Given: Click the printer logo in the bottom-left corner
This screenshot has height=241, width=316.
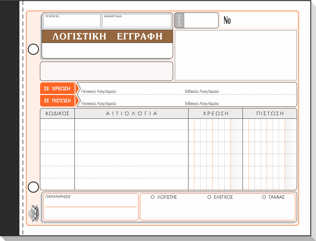Looking at the screenshot, I should point(33,213).
